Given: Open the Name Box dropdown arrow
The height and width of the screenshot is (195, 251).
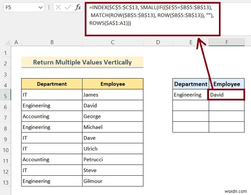Looking at the screenshot, I should coord(41,8).
